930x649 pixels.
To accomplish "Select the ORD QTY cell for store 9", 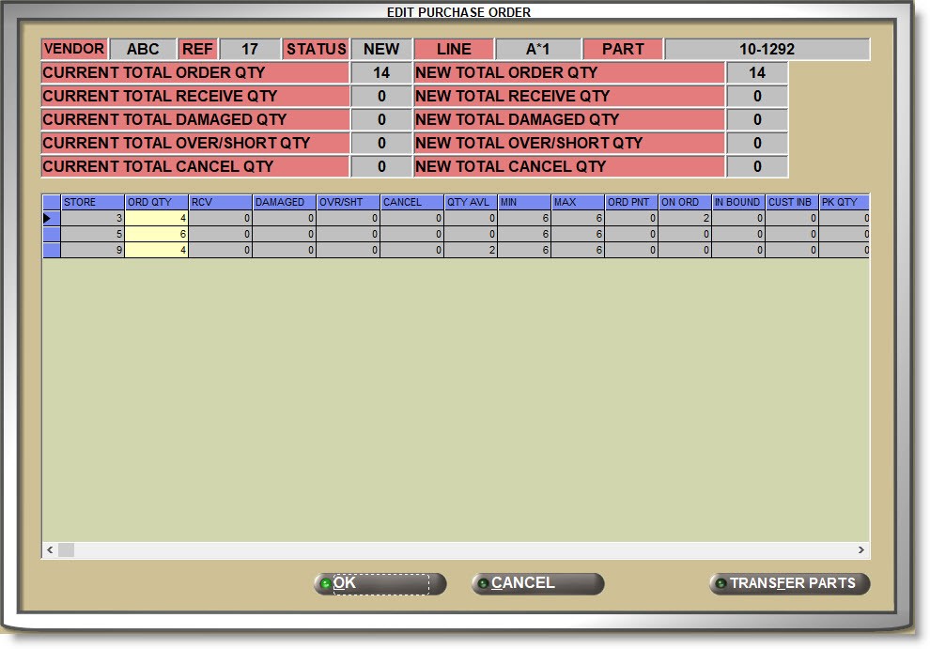I will click(156, 250).
